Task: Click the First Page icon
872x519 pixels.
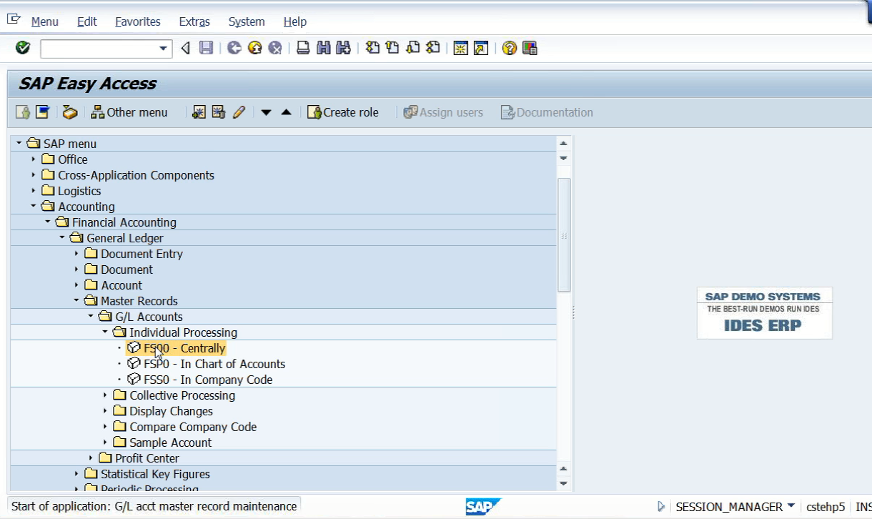Action: point(372,48)
